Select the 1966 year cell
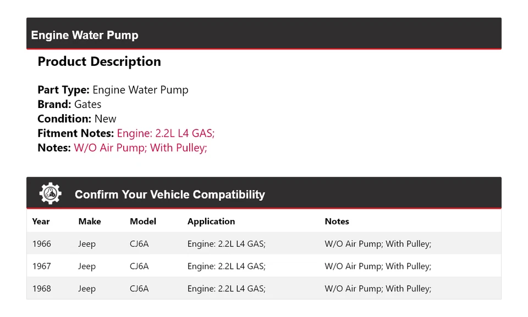The image size is (528, 317). pos(41,244)
